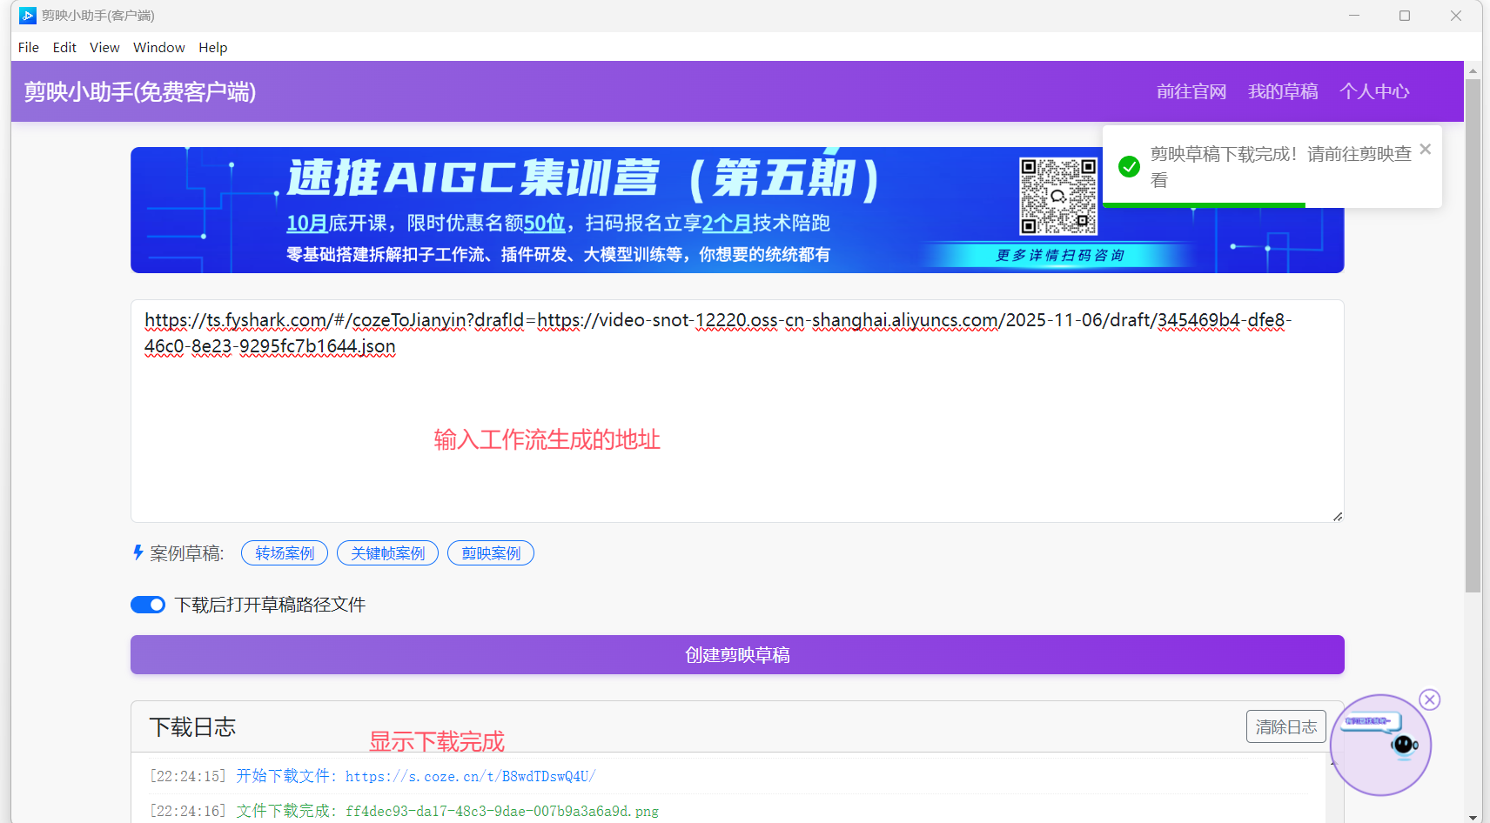Maximize the 剪映小助手 window

(1405, 16)
